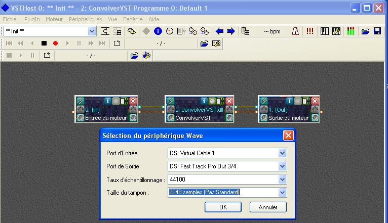Click the grey diamond bypass icon
This screenshot has width=388, height=223.
coord(146,31)
